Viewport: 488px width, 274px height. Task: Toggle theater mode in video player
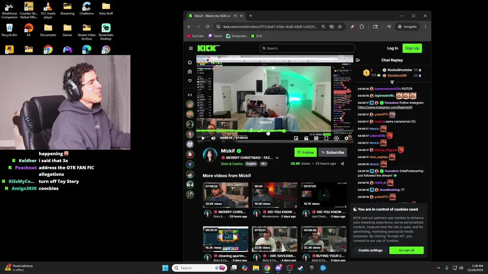[x=316, y=138]
